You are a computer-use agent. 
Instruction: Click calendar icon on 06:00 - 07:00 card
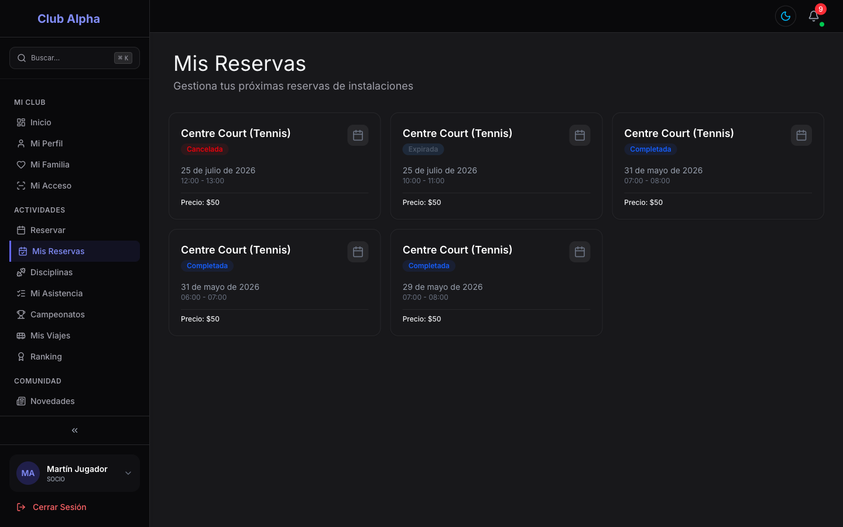(x=358, y=252)
